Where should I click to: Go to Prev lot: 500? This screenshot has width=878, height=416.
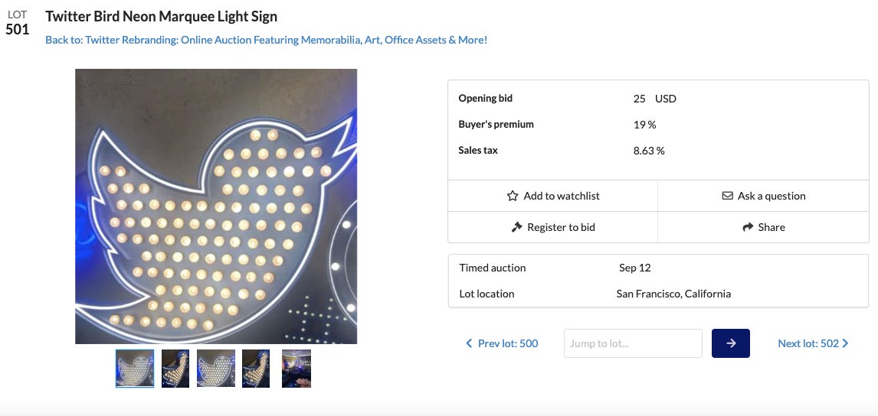[x=507, y=343]
